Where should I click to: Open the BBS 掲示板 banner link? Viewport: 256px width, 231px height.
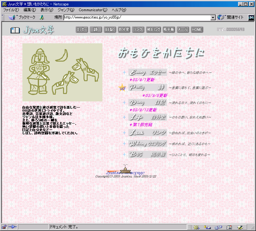click(x=148, y=154)
